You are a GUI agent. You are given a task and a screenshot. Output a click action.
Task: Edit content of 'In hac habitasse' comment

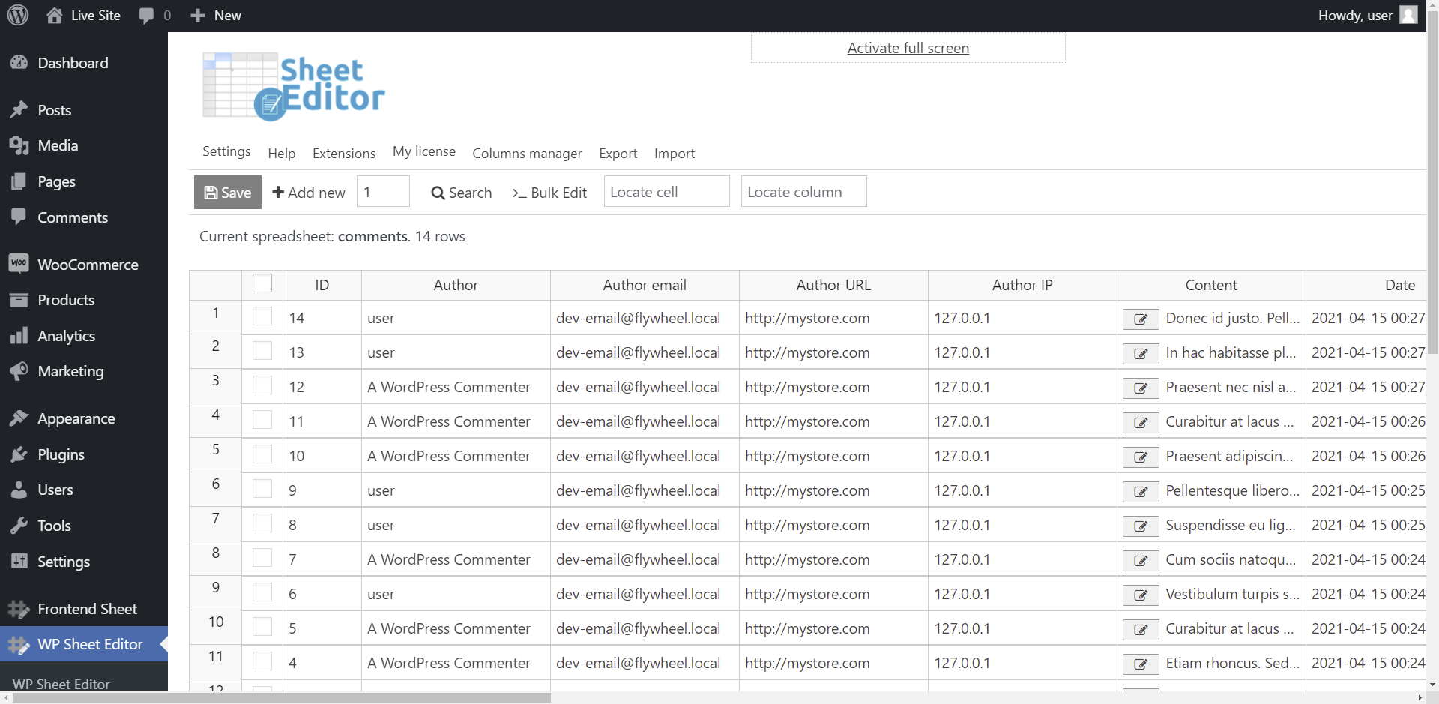tap(1141, 354)
